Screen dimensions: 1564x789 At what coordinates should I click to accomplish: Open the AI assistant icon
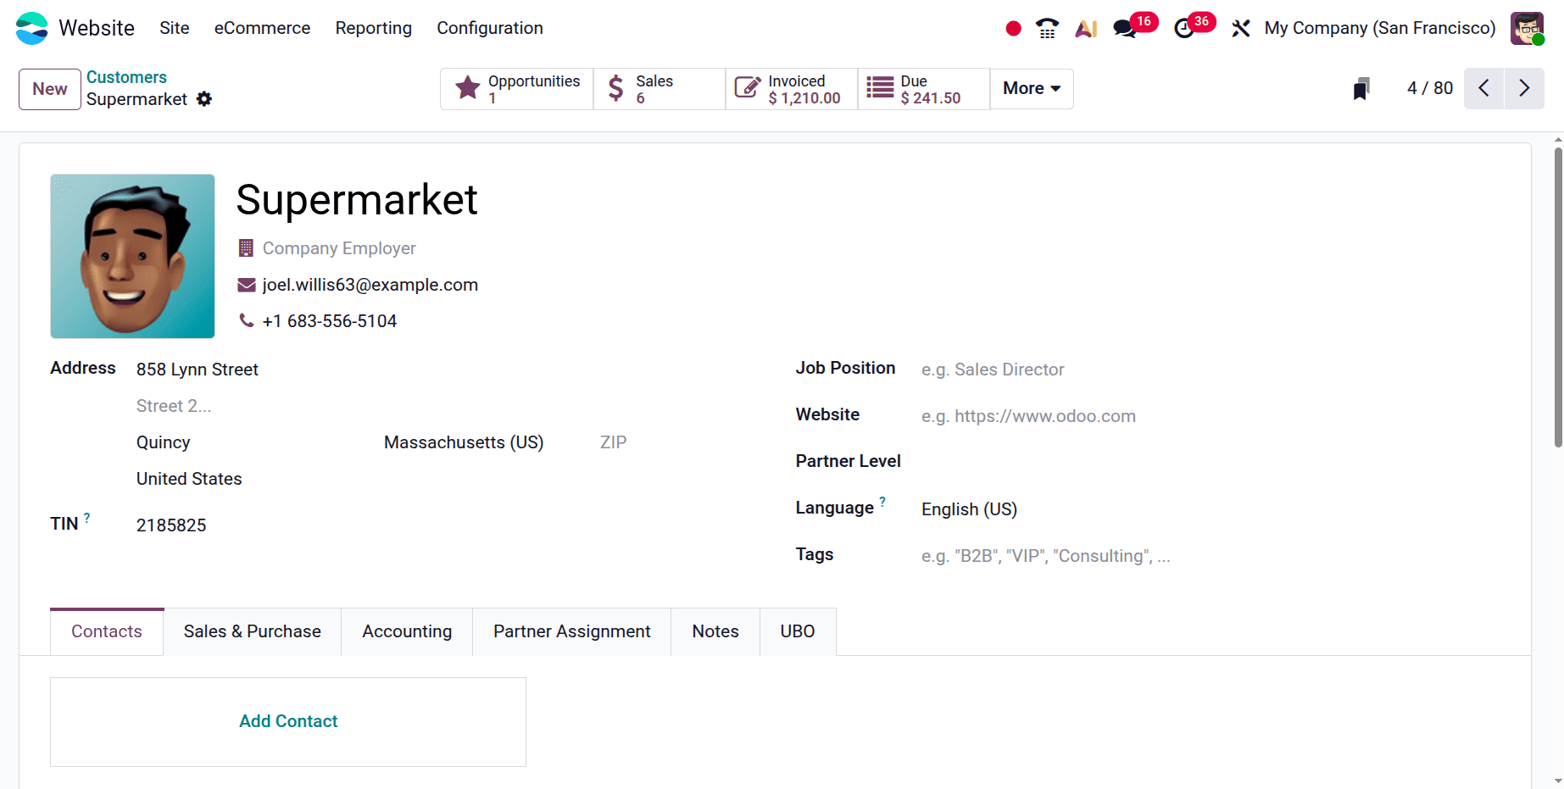tap(1086, 29)
